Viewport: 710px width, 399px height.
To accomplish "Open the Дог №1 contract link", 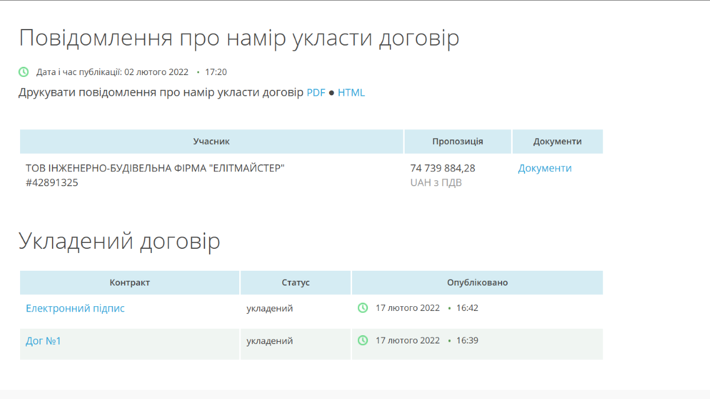I will coord(43,341).
